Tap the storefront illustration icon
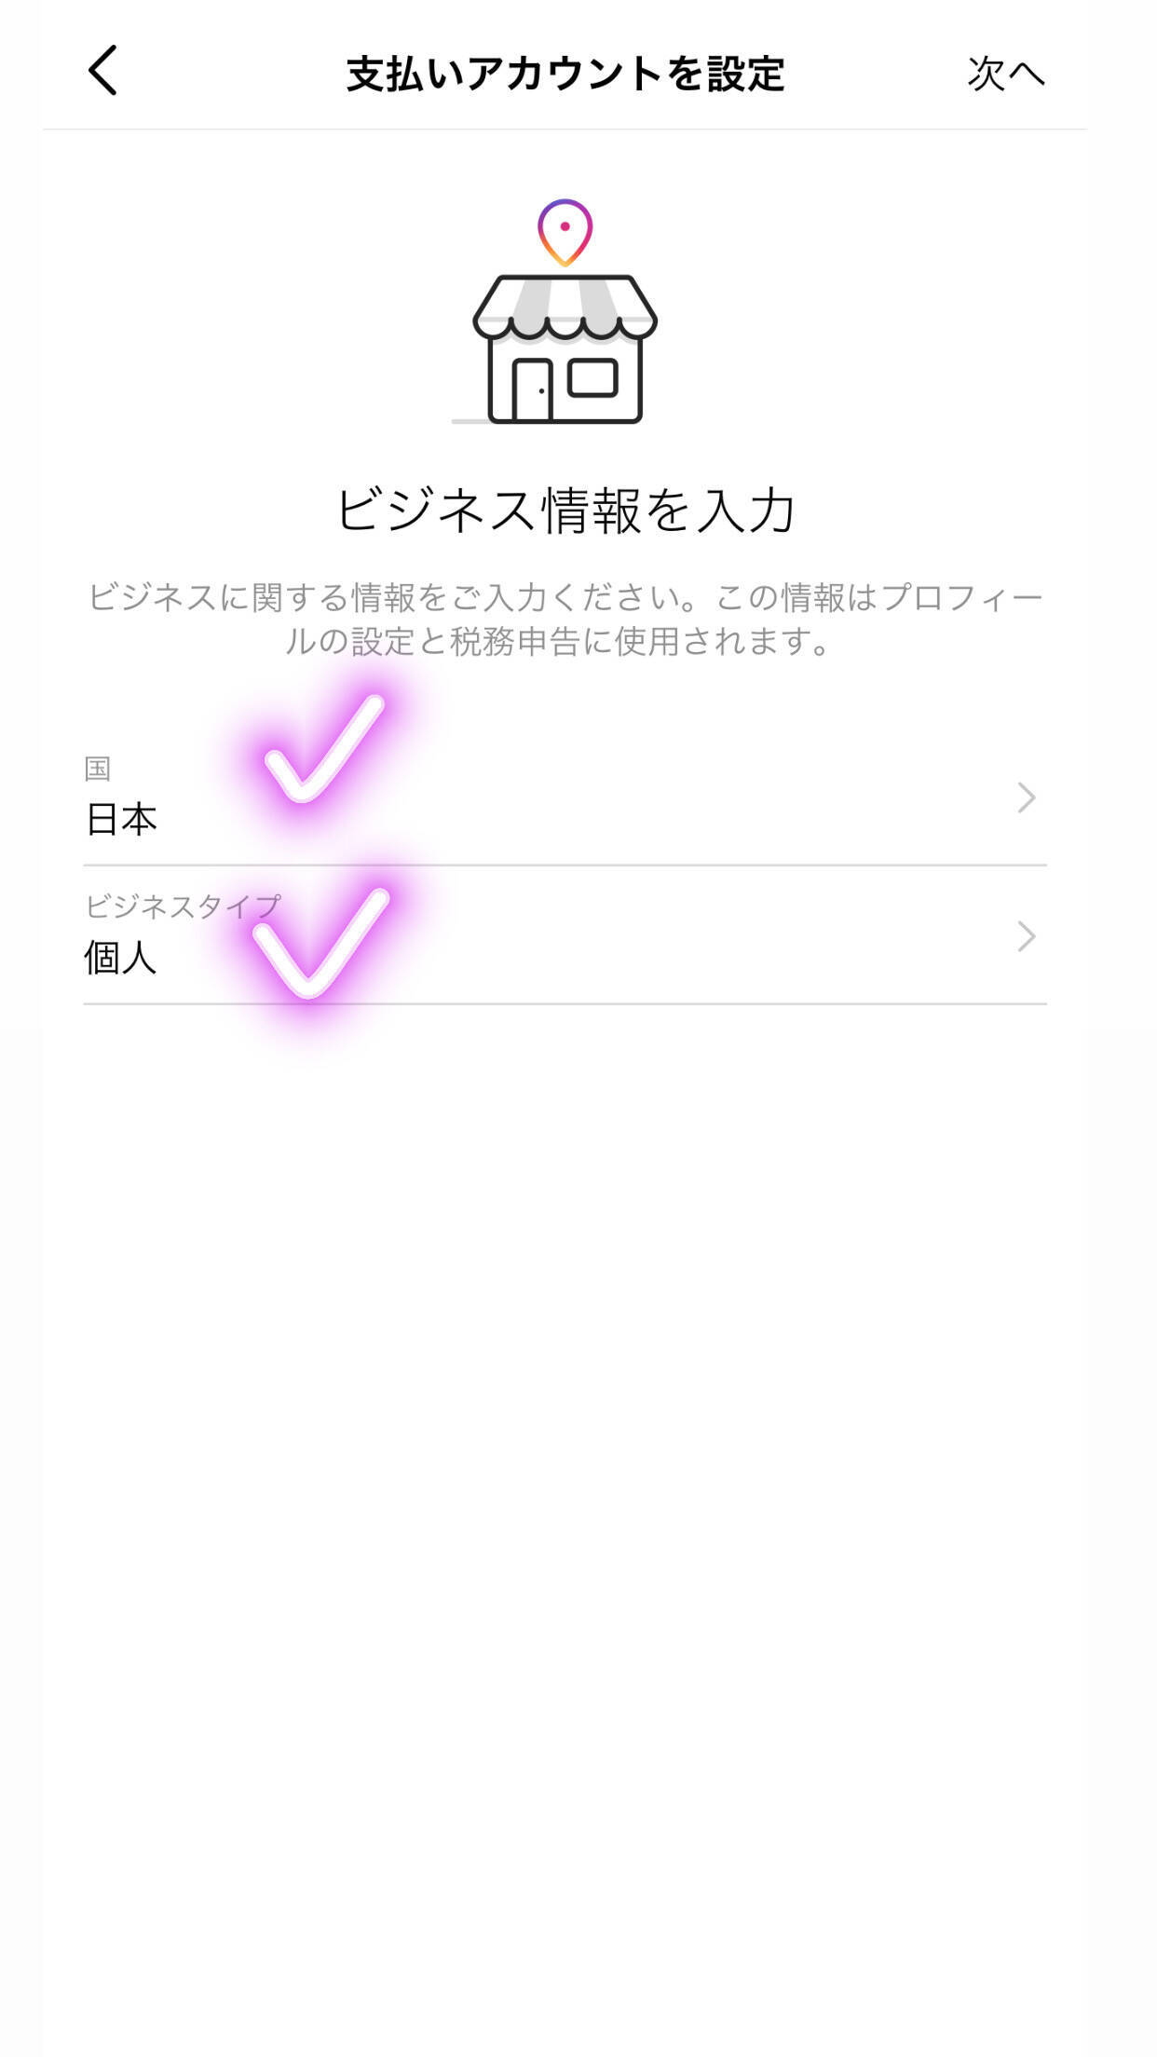Viewport: 1157px width, 2057px height. (565, 349)
